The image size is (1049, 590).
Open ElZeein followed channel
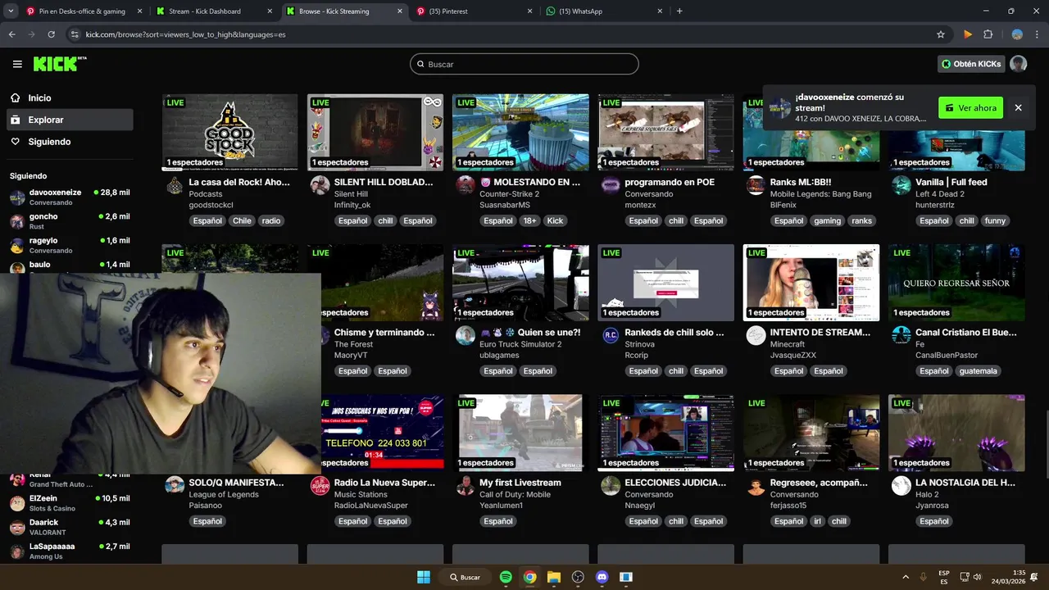[69, 503]
